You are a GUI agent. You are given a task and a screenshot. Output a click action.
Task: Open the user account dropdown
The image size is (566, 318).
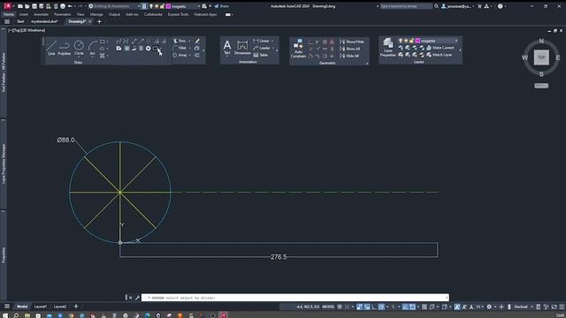[x=458, y=6]
